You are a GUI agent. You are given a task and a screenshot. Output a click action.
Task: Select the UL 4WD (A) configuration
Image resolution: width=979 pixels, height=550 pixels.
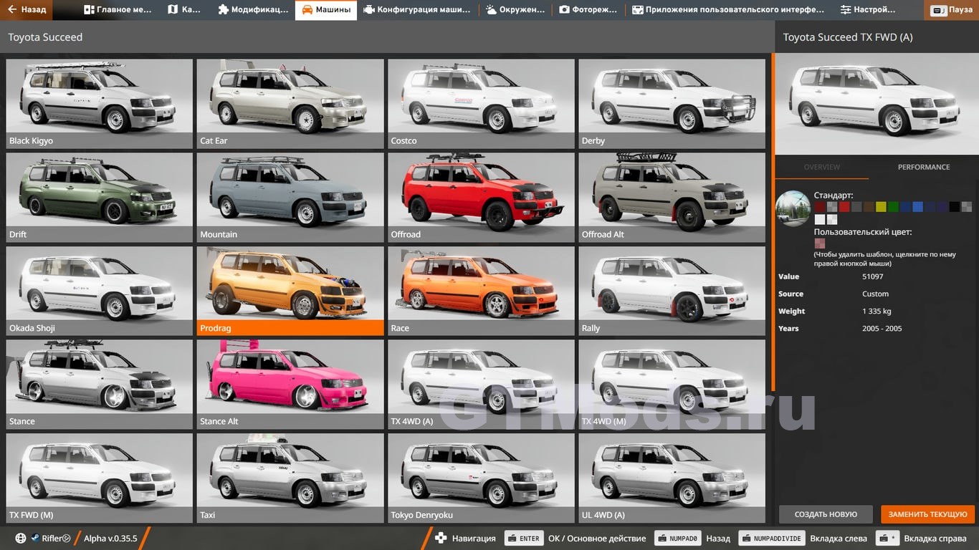pyautogui.click(x=672, y=478)
